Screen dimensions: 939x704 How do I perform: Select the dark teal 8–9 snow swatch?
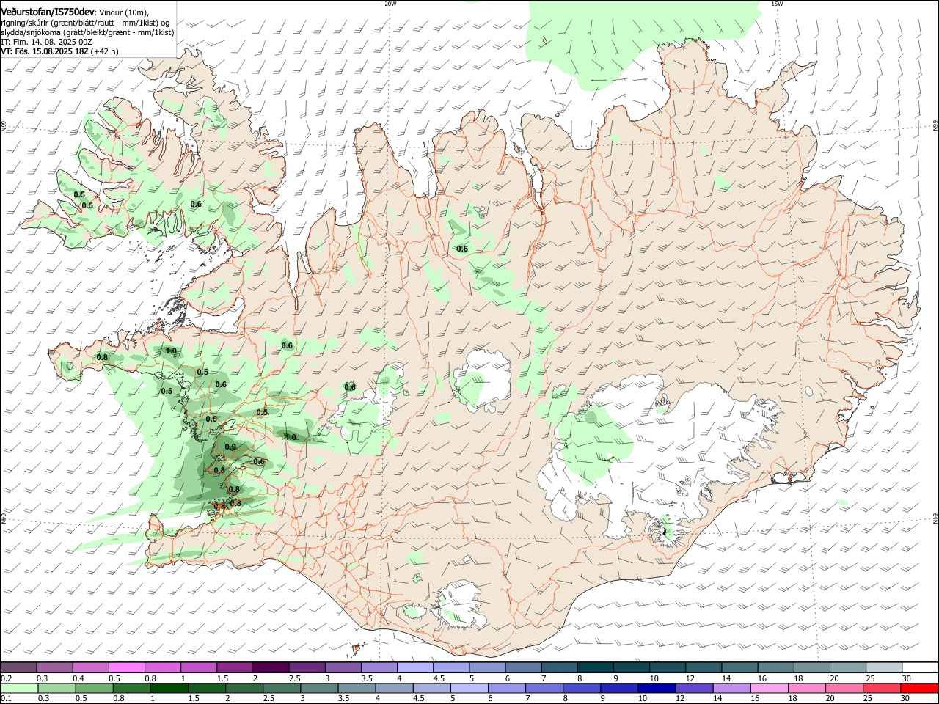pyautogui.click(x=595, y=668)
